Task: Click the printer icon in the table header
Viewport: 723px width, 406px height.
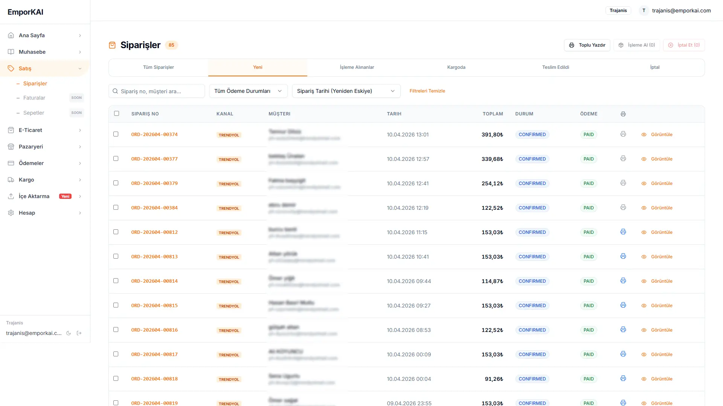Action: (623, 114)
